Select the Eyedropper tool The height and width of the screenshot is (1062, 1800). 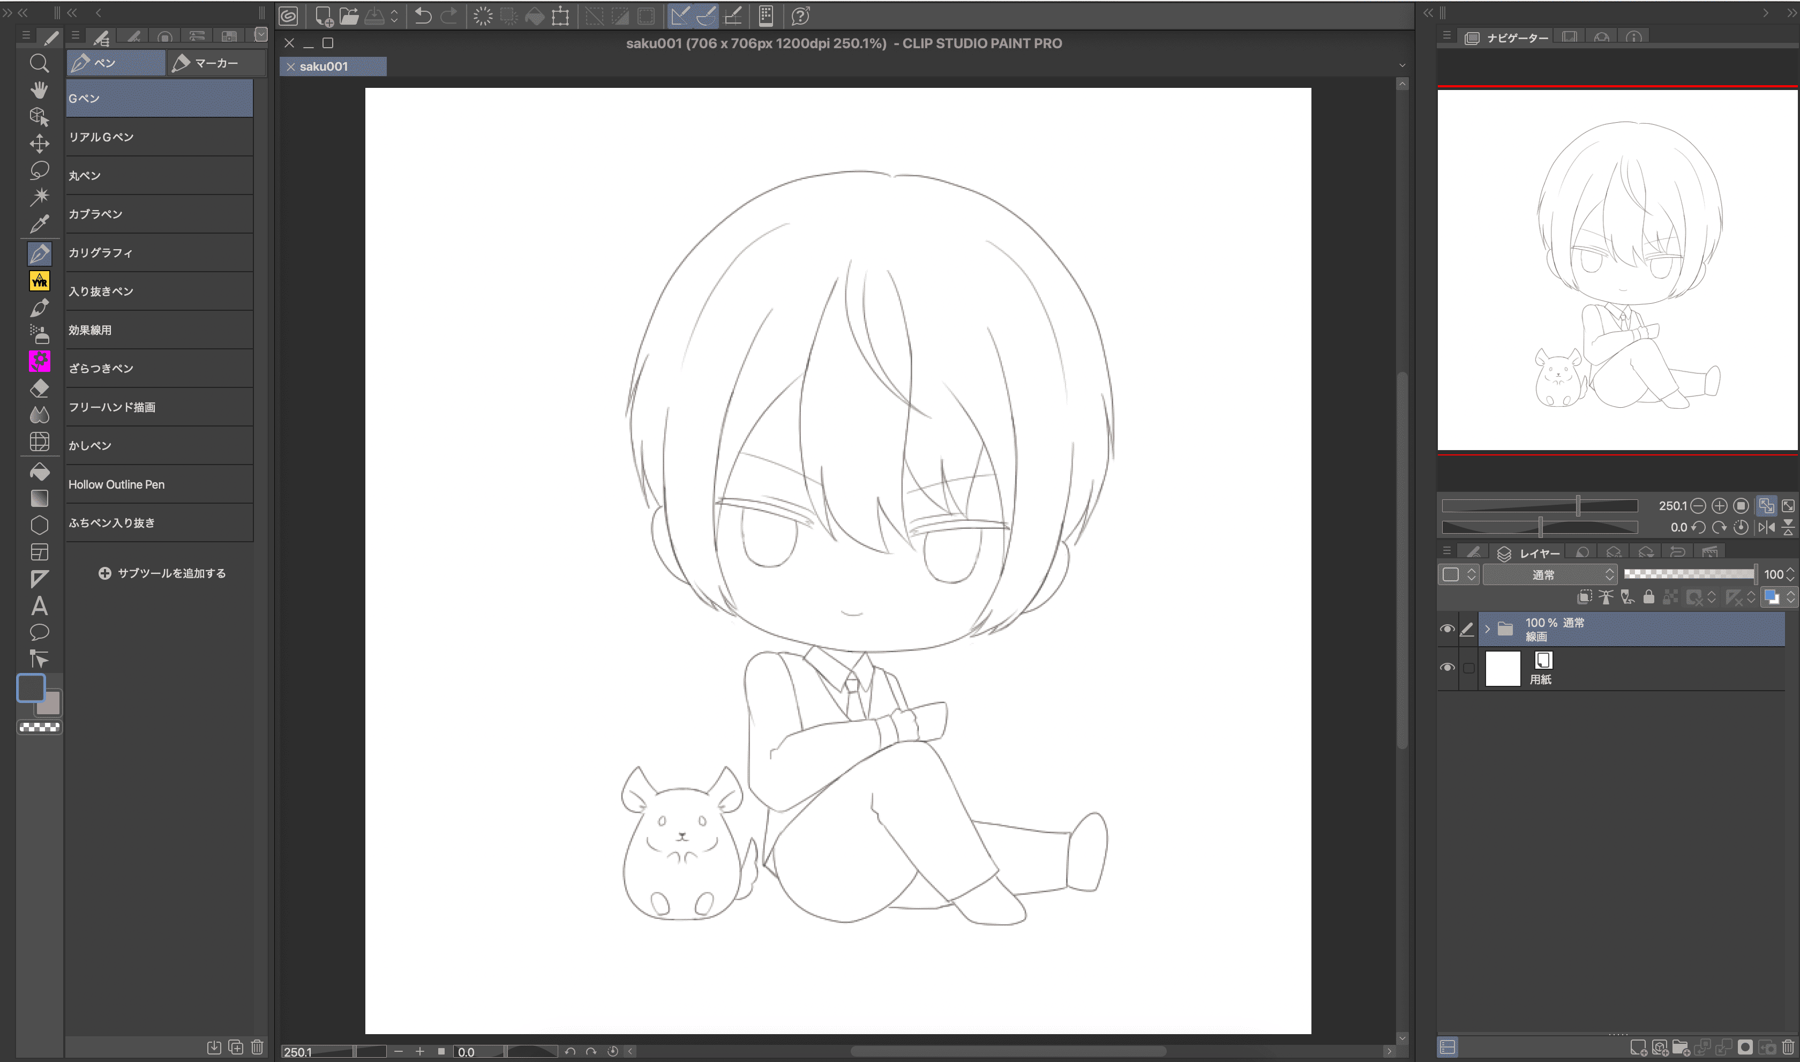click(39, 224)
